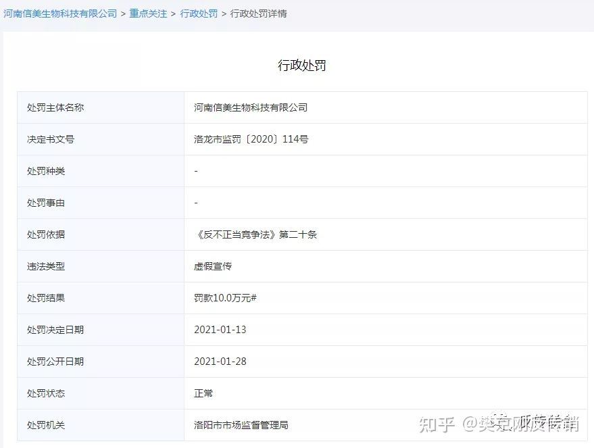Select value 洛龙市监罚〔2020〕114号

click(x=251, y=139)
